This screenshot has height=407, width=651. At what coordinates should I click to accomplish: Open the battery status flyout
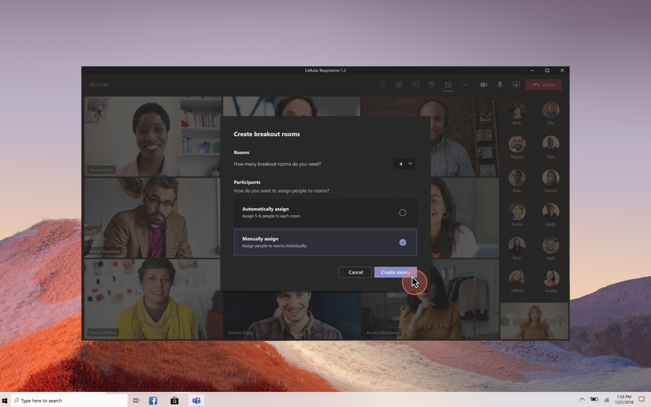[x=593, y=400]
